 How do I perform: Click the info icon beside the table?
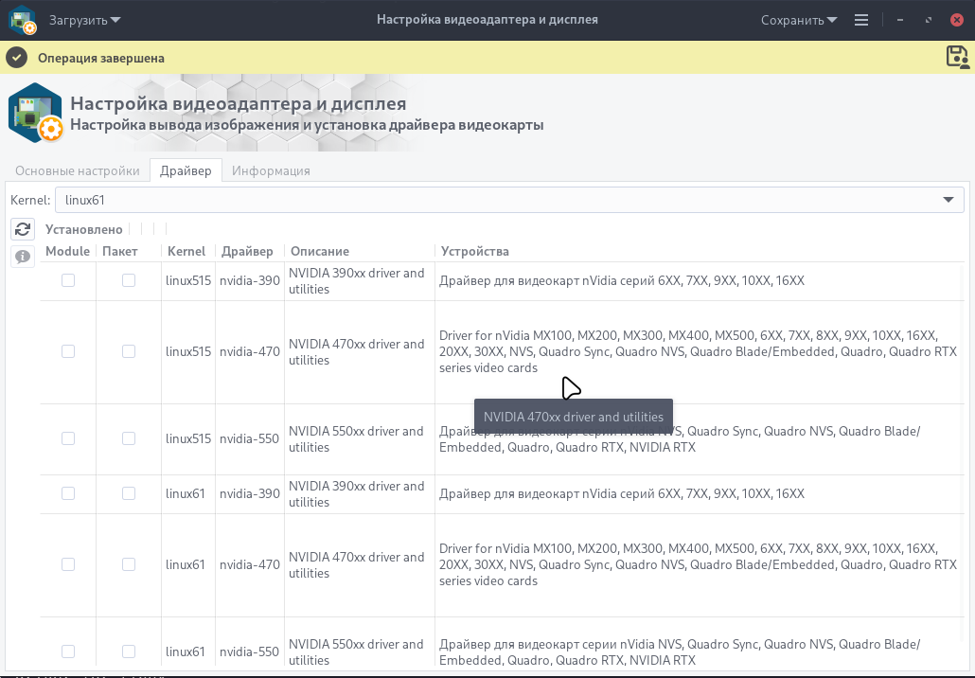(x=23, y=256)
